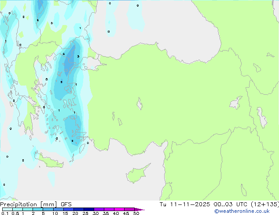This screenshot has height=215, width=279.
Task: Click the '40' legend scale label
Action: click(x=116, y=213)
